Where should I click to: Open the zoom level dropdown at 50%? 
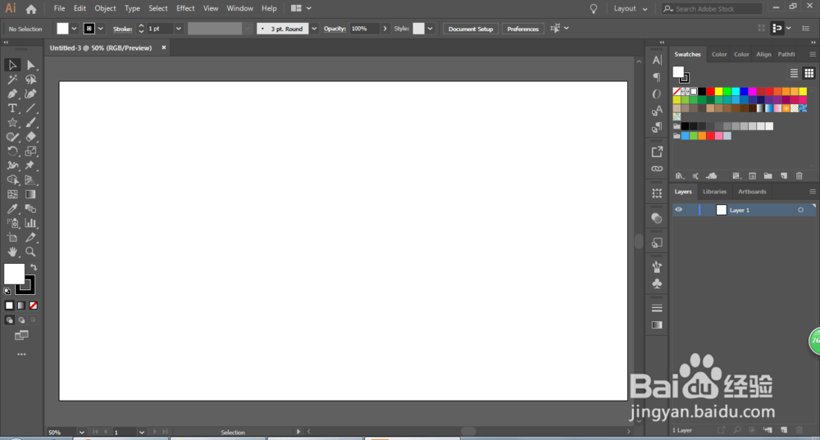tap(81, 432)
